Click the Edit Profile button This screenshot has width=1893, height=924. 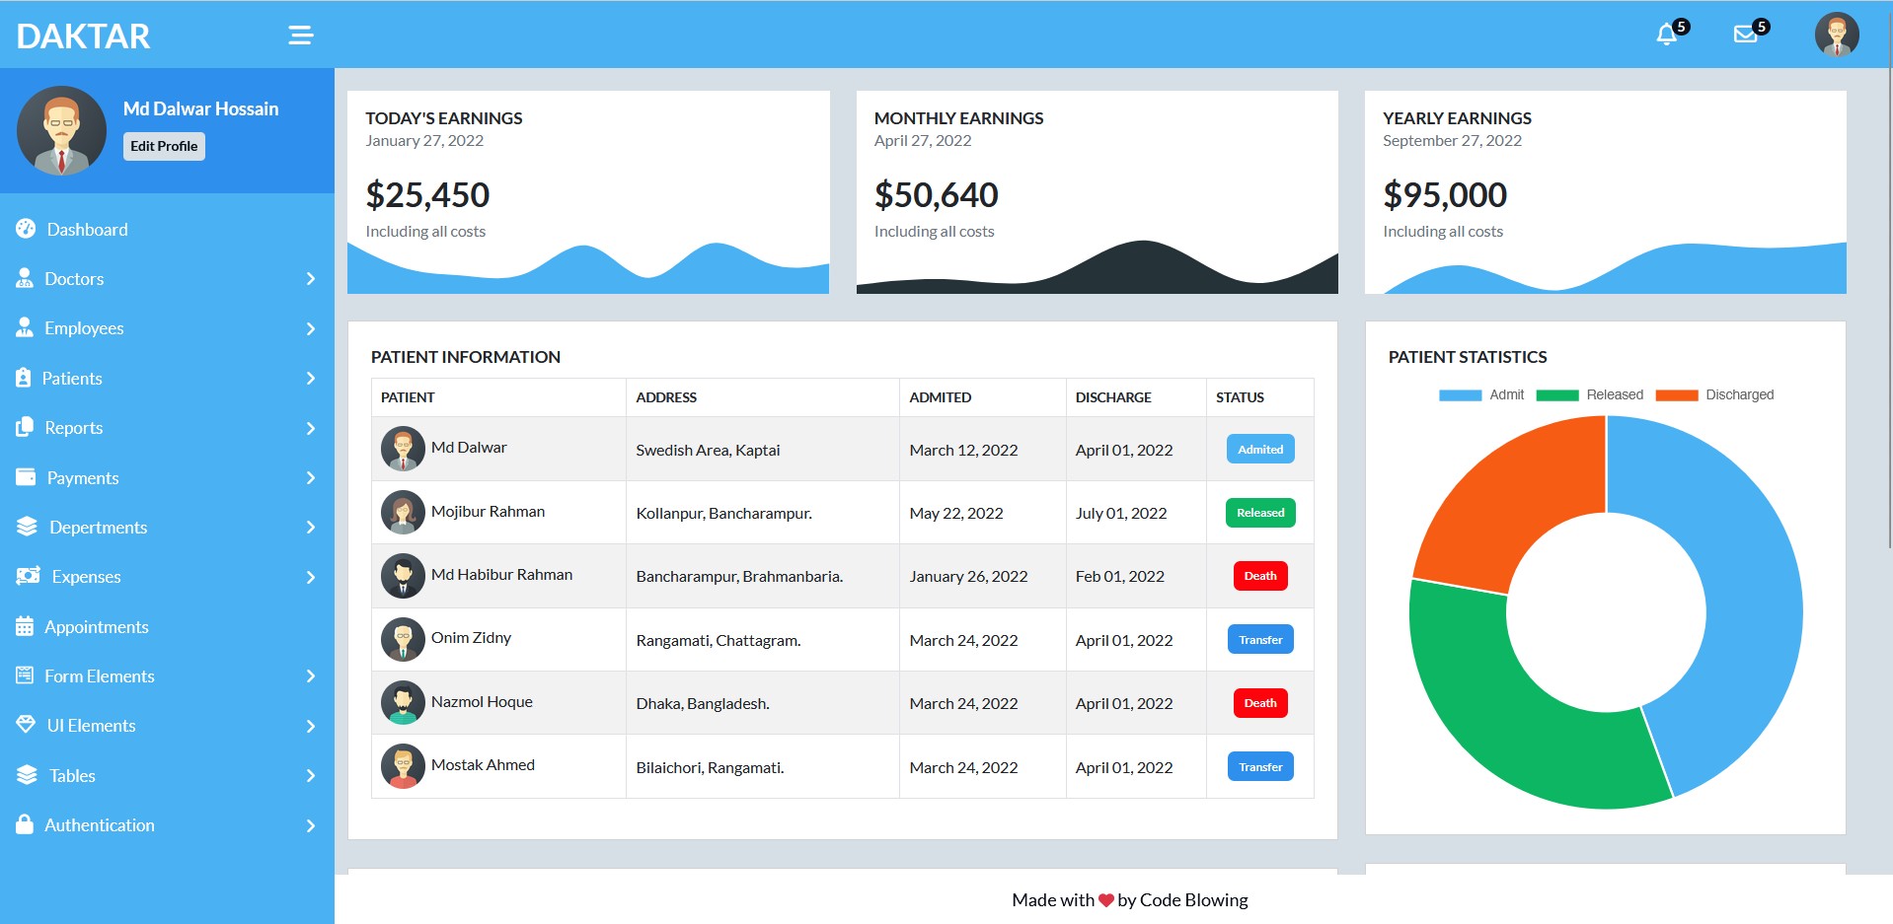tap(164, 146)
